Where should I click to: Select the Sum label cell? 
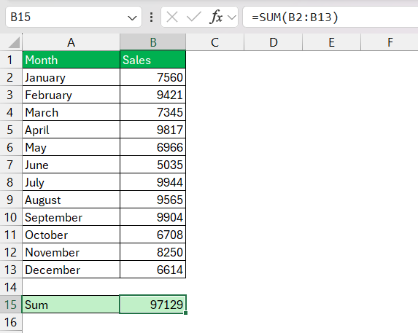(x=71, y=305)
